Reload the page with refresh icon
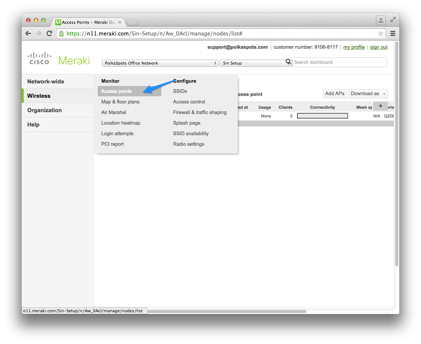421x344 pixels. point(49,34)
